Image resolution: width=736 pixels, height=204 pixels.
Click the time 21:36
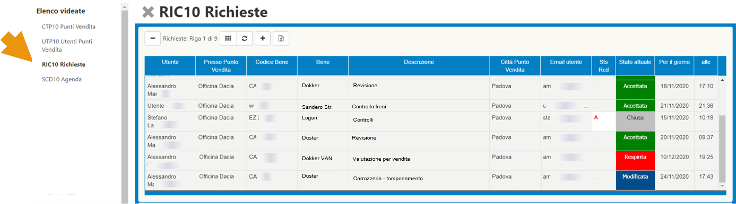(706, 106)
